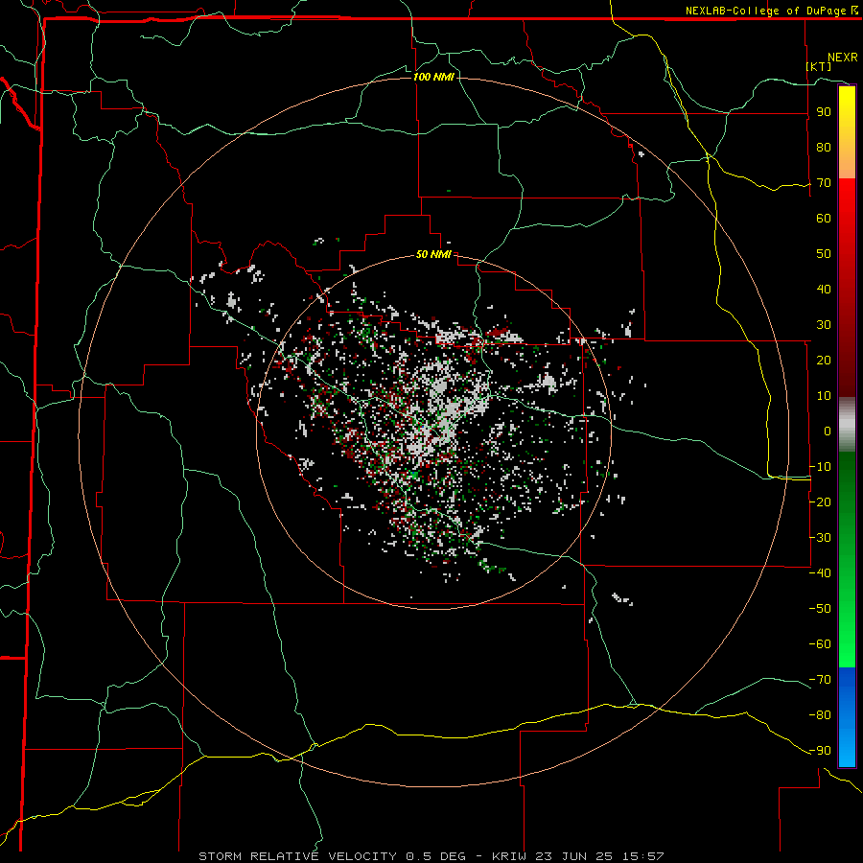The width and height of the screenshot is (863, 863).
Task: Click the blue segment of the color bar
Action: (847, 717)
